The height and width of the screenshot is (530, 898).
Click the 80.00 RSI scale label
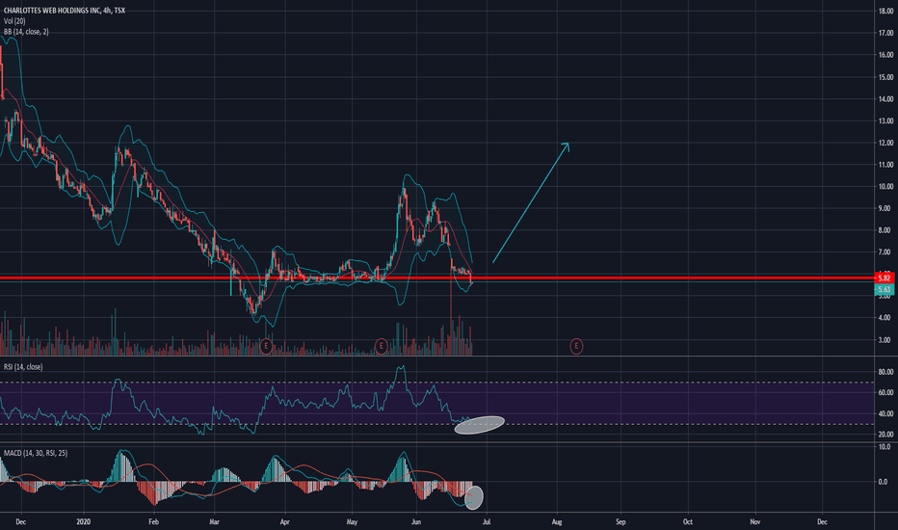coord(885,372)
